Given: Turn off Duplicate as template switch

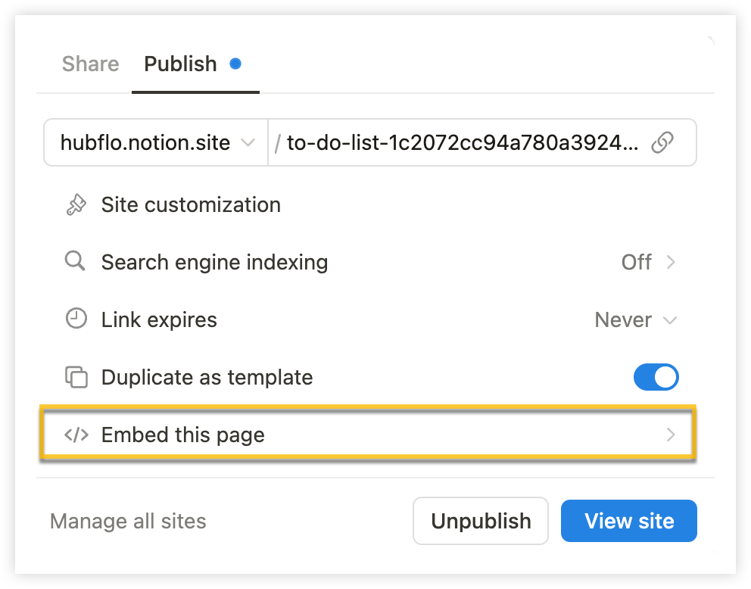Looking at the screenshot, I should [x=656, y=377].
